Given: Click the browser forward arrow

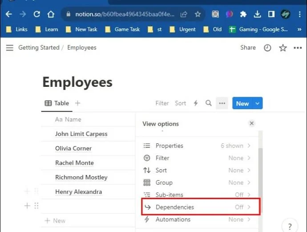Looking at the screenshot, I should (23, 14).
